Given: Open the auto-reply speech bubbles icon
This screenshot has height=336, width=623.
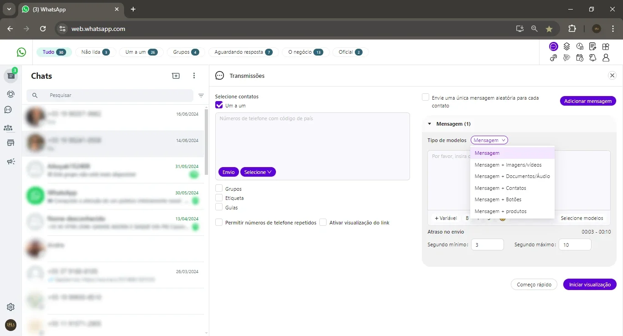Looking at the screenshot, I should (x=566, y=58).
